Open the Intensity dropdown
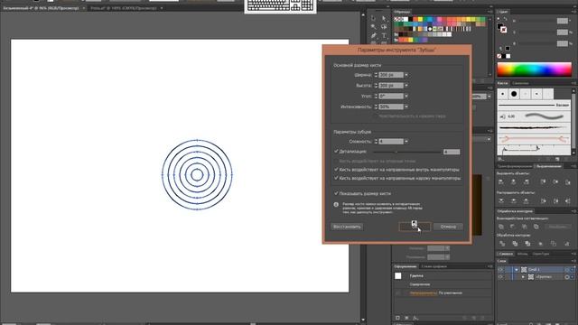This screenshot has height=325, width=578. (x=406, y=107)
